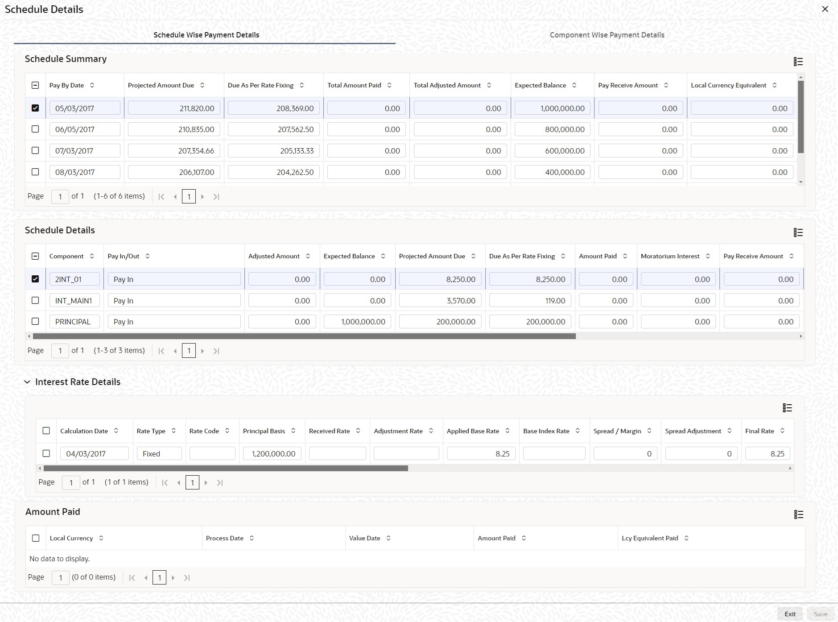Sort by Spread Adjustment column
The width and height of the screenshot is (838, 622).
tap(729, 431)
